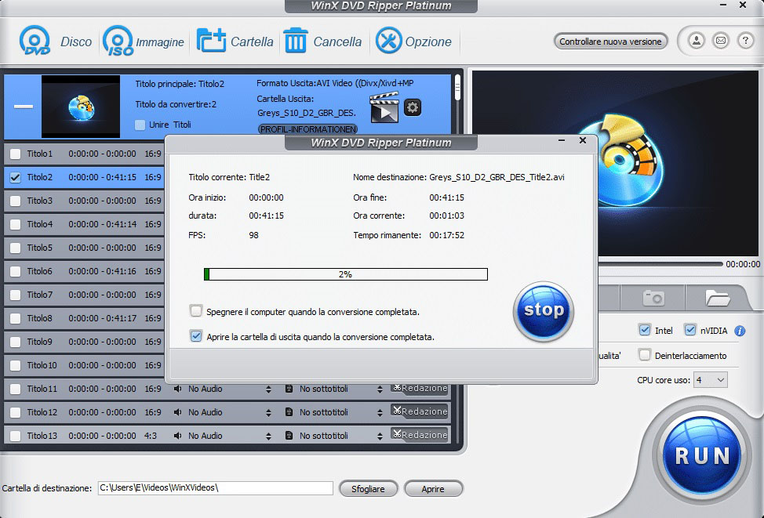The image size is (764, 518).
Task: Click the Cartella folder add icon
Action: (x=211, y=41)
